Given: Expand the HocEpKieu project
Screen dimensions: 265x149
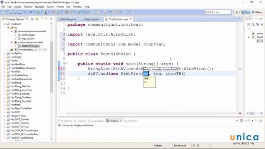Looking at the screenshot, I should (x=5, y=53).
